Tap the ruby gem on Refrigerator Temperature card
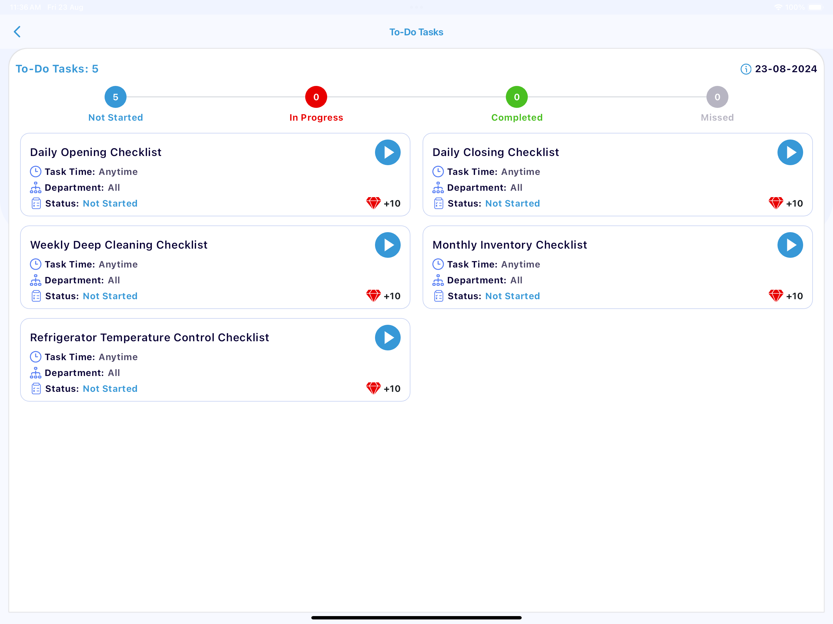 (373, 388)
